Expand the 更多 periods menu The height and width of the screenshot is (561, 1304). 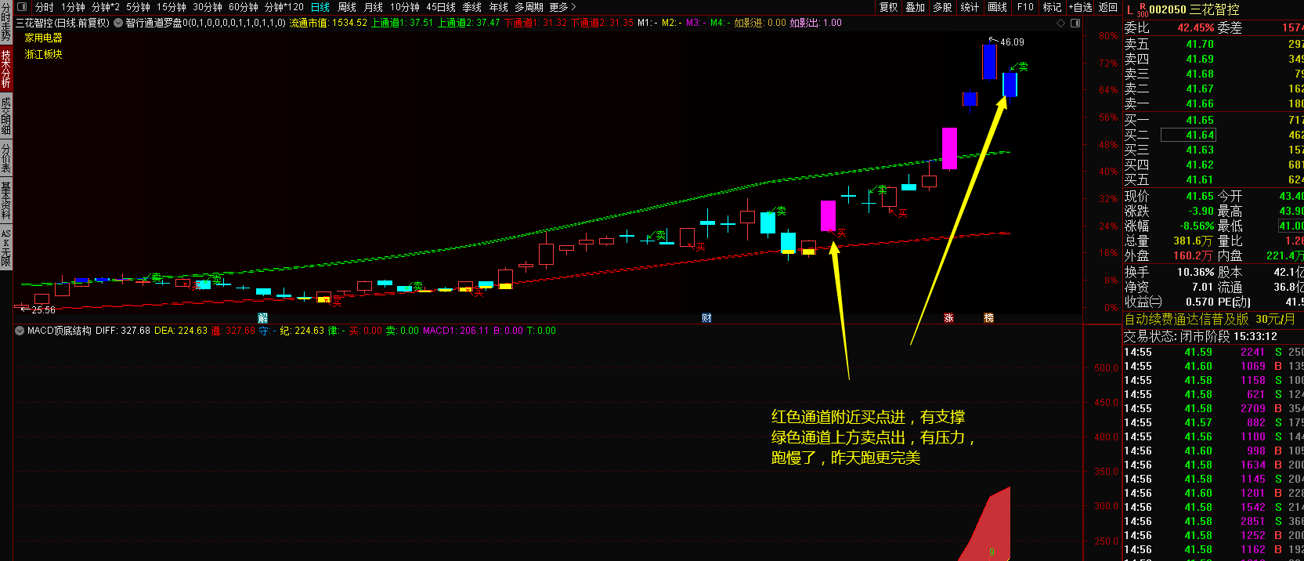point(562,7)
